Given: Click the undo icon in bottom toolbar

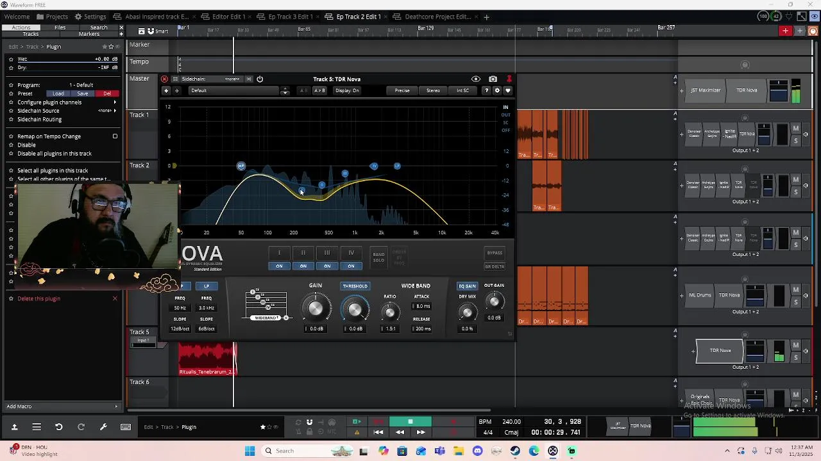Looking at the screenshot, I should pos(58,426).
